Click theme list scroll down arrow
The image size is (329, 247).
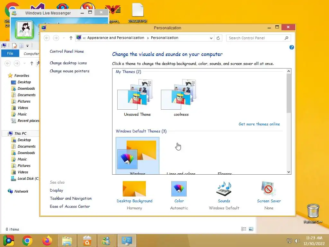[x=289, y=172]
